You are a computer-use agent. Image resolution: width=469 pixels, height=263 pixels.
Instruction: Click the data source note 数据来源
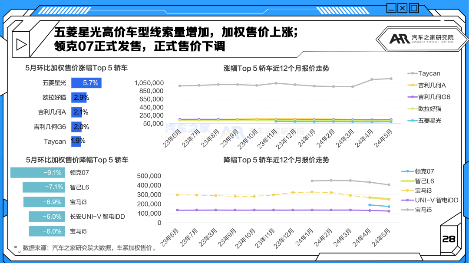tap(89, 248)
